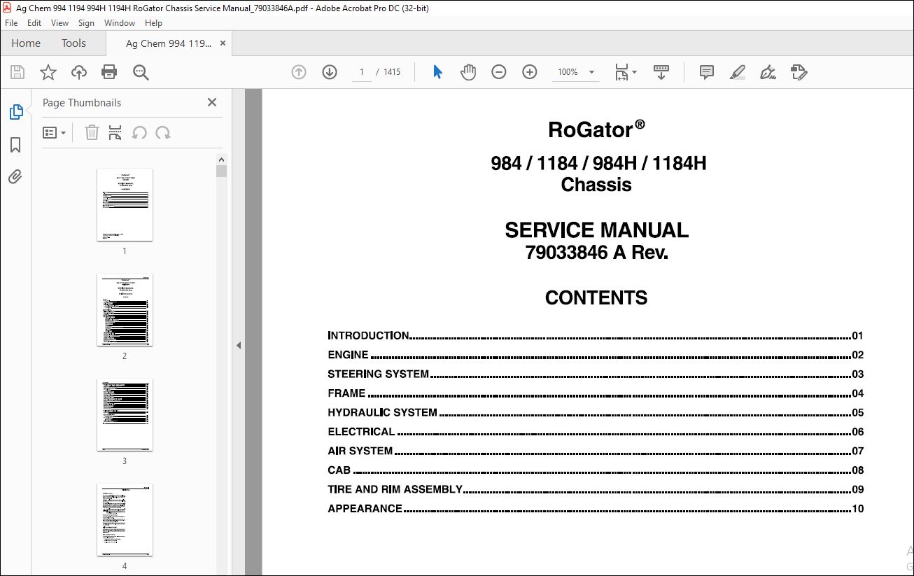The width and height of the screenshot is (914, 576).
Task: Open the Edit menu
Action: (x=34, y=23)
